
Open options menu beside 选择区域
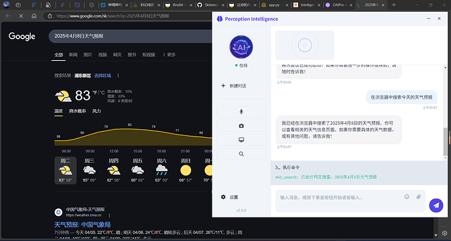coord(118,76)
